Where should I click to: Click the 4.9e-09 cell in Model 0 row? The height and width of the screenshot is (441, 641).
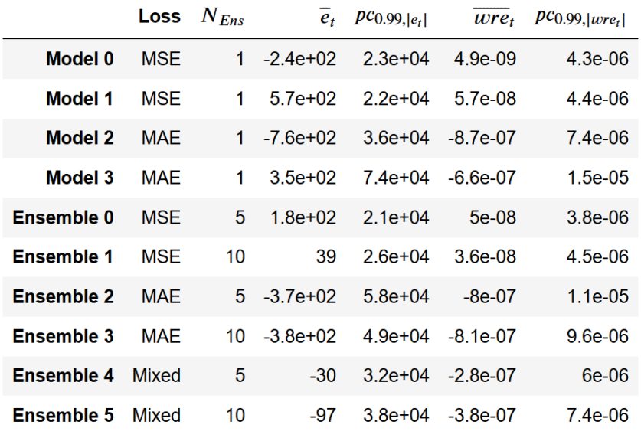484,58
